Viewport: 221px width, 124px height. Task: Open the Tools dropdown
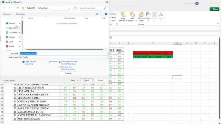pos(74,80)
